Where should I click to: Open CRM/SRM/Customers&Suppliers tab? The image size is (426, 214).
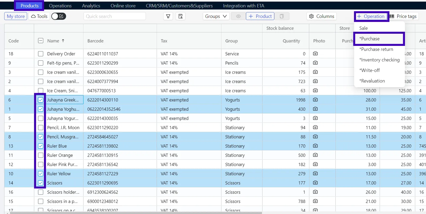(x=179, y=6)
